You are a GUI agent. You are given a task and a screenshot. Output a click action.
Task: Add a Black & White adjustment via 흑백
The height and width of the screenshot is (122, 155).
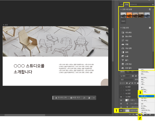click(x=125, y=52)
